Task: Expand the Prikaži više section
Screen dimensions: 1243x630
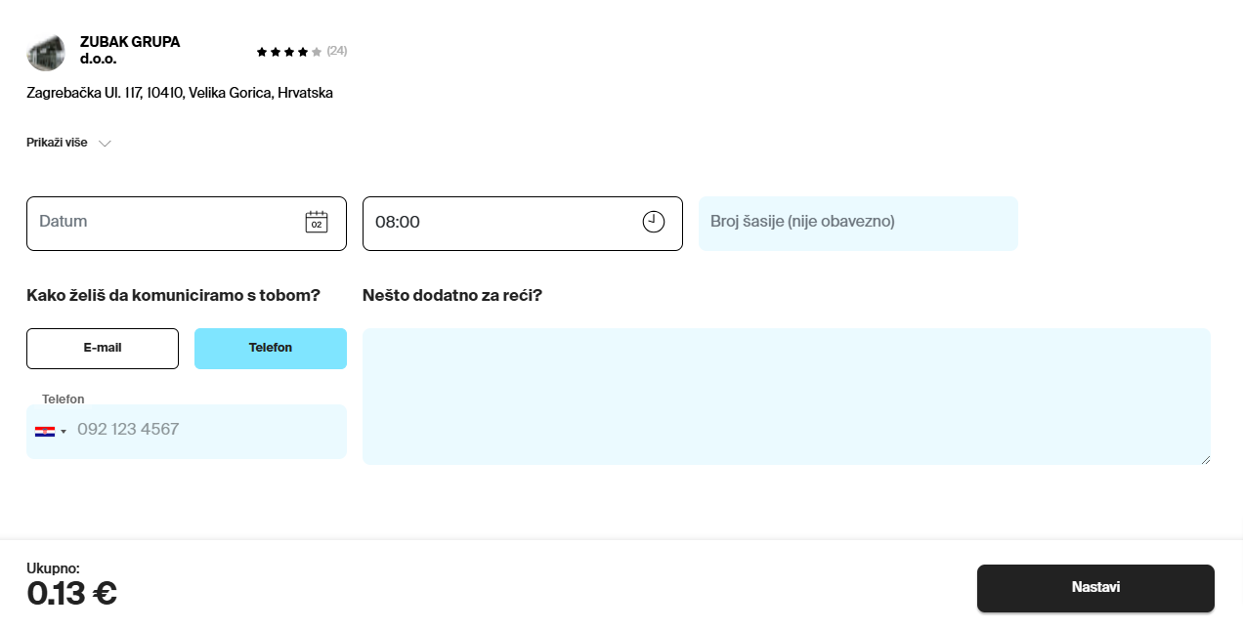Action: click(69, 143)
